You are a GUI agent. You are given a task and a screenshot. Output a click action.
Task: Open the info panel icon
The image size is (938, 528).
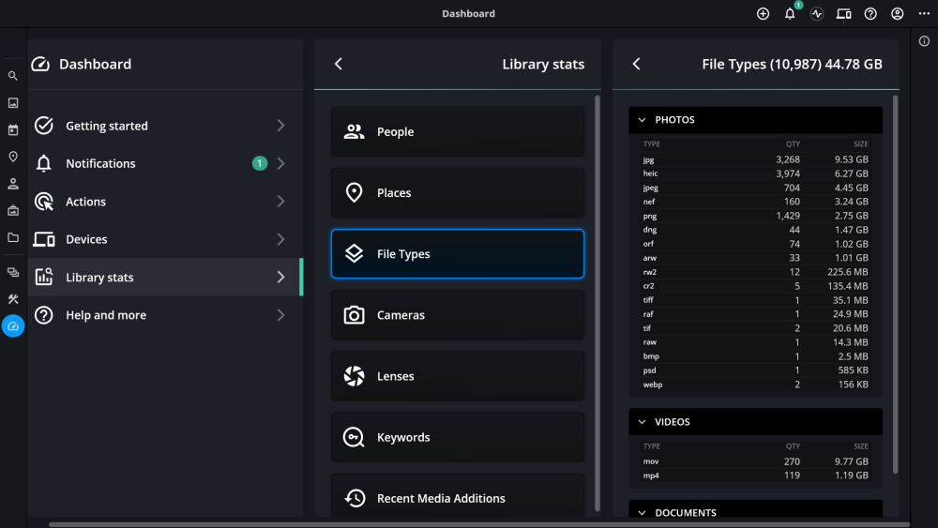(x=924, y=41)
